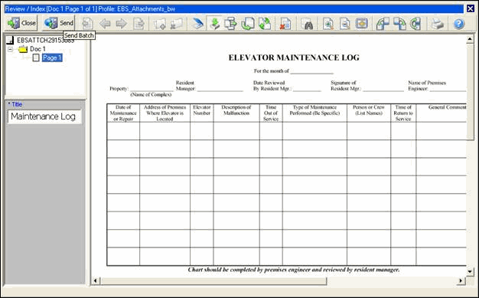Zoom out on the page image
Screen dimensions: 479x298
click(x=345, y=24)
